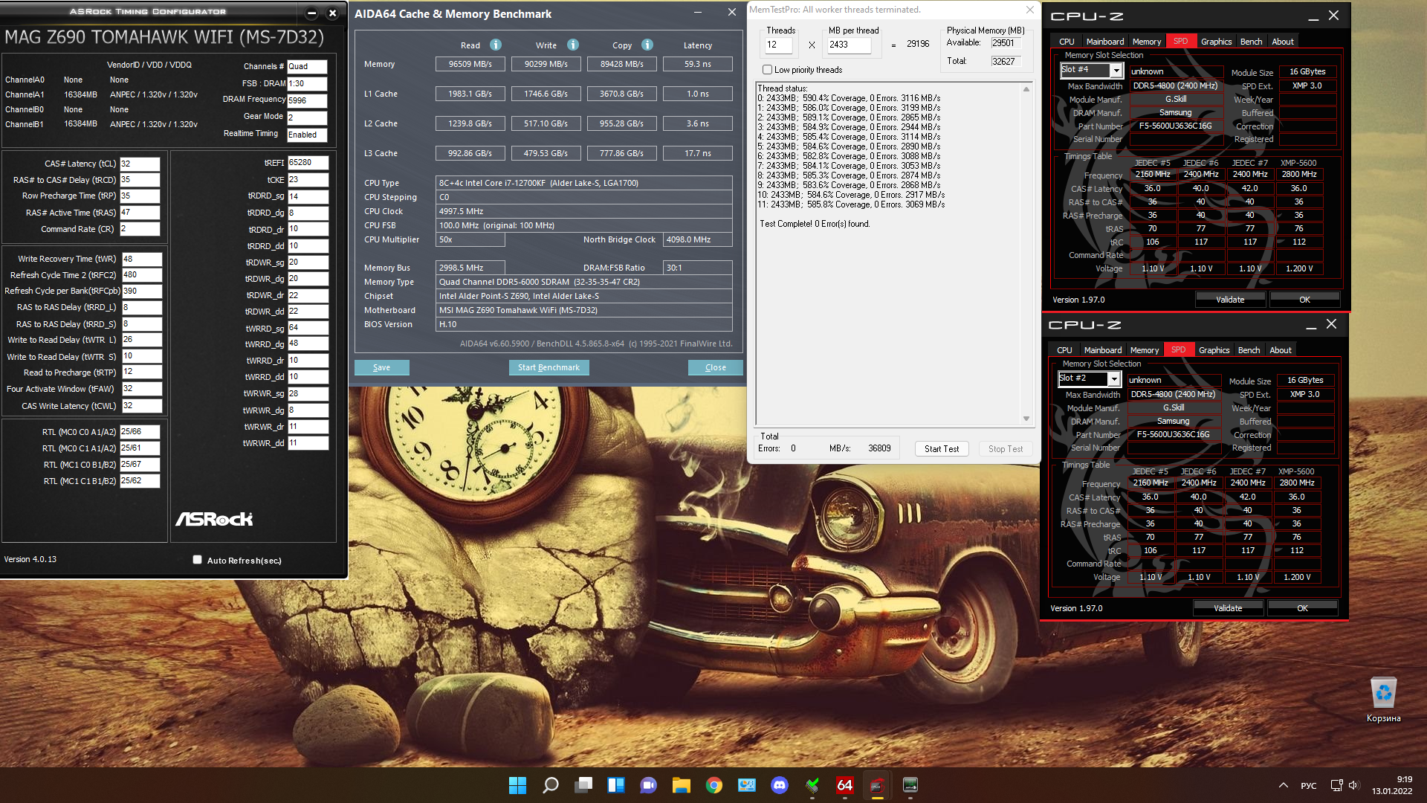Open File Explorer from the taskbar

[682, 785]
